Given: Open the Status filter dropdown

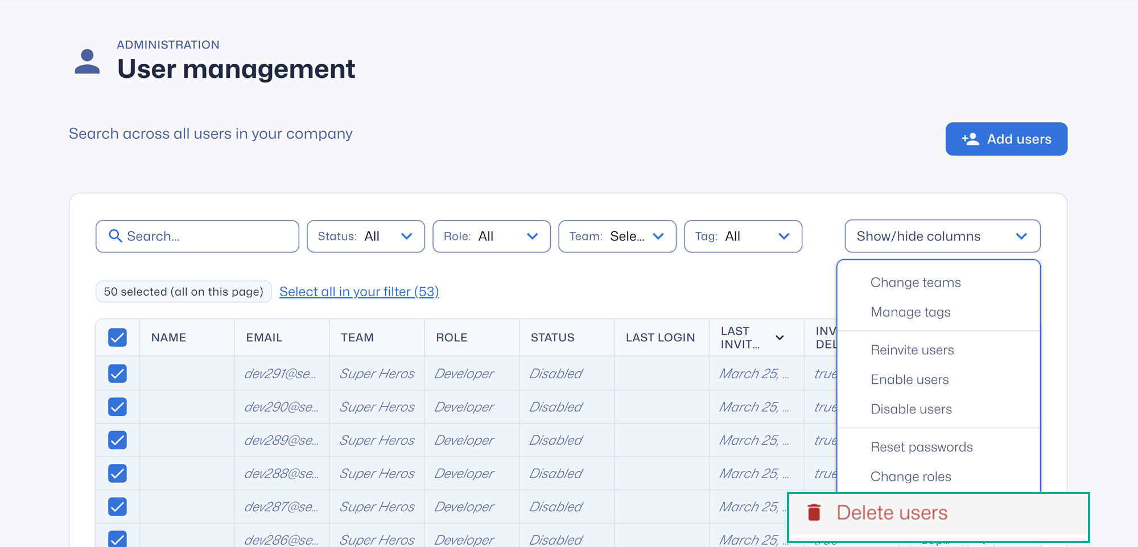Looking at the screenshot, I should click(366, 236).
